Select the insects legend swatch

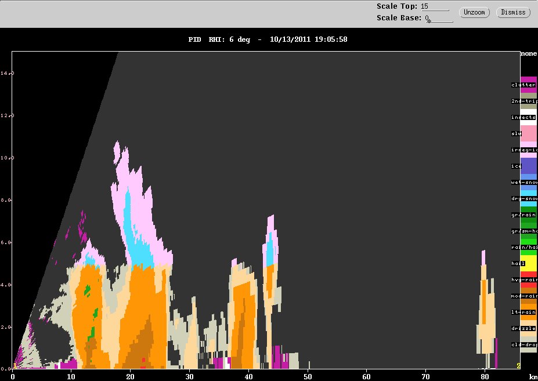tap(529, 117)
